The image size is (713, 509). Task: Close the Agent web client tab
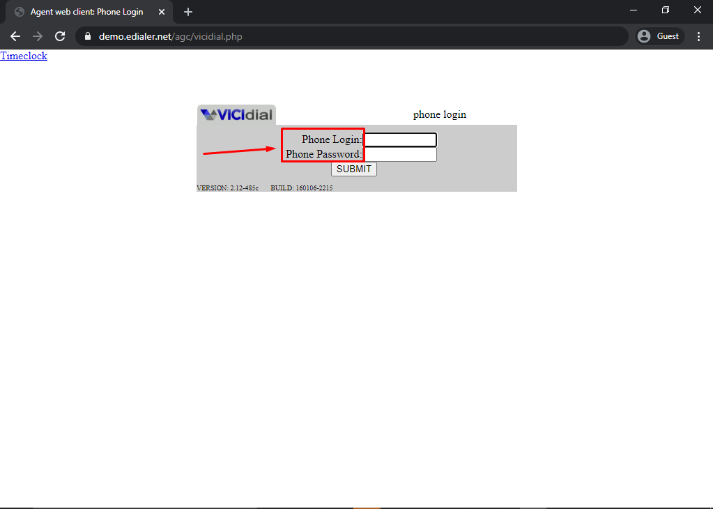click(x=162, y=12)
